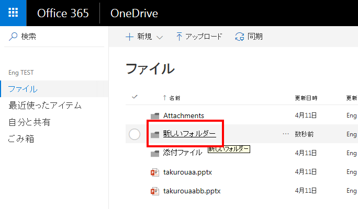Open 最近使ったアイテム in navigation

click(45, 106)
